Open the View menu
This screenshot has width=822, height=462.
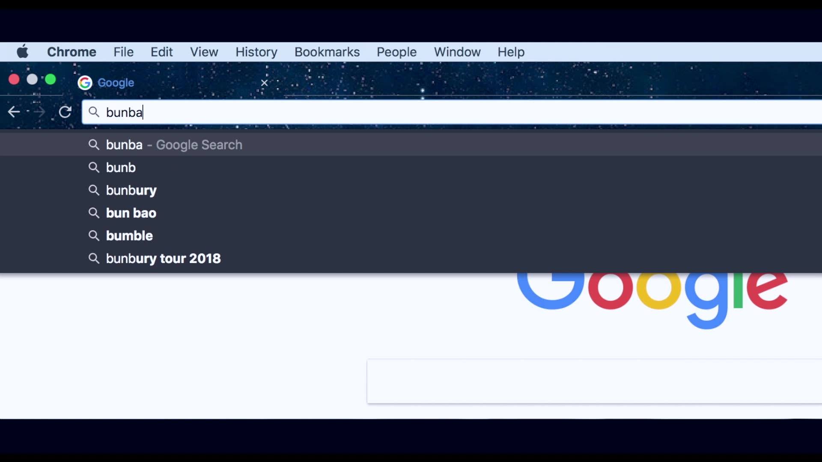[204, 52]
